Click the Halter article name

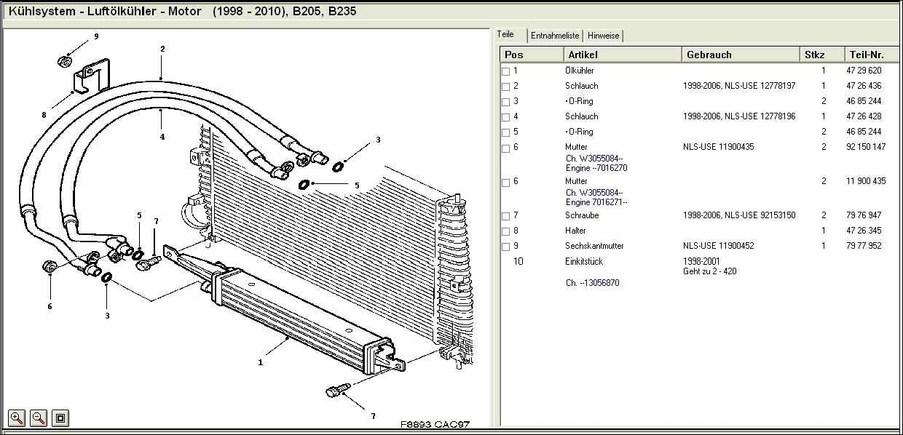pyautogui.click(x=575, y=231)
